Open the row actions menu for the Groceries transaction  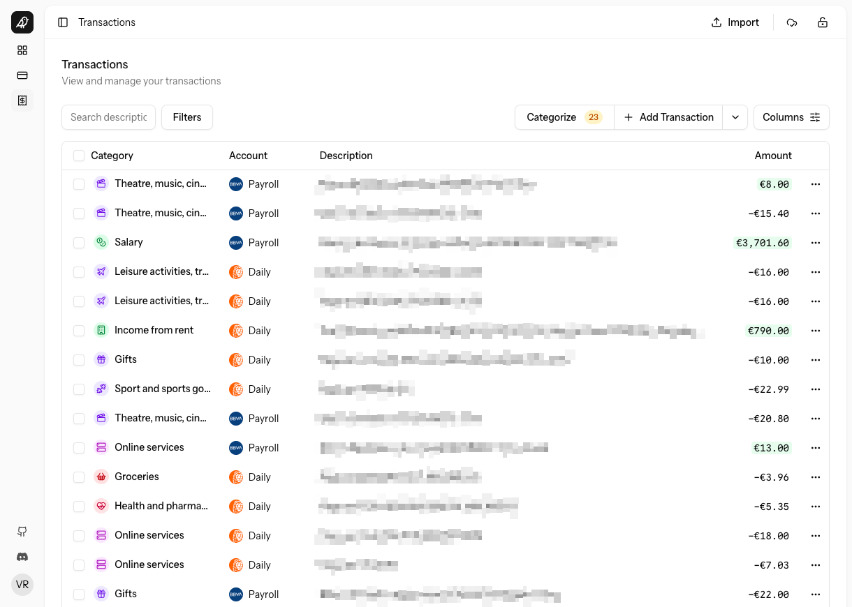tap(816, 477)
